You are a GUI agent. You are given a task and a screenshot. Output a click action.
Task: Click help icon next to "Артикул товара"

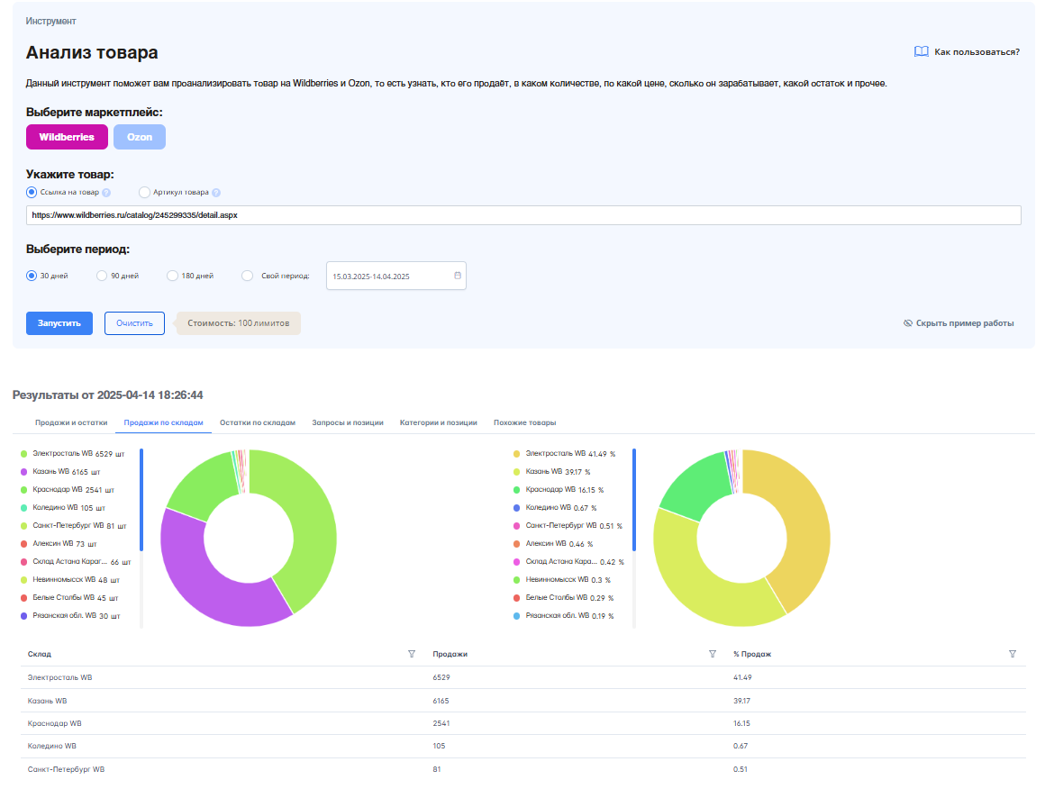click(216, 193)
